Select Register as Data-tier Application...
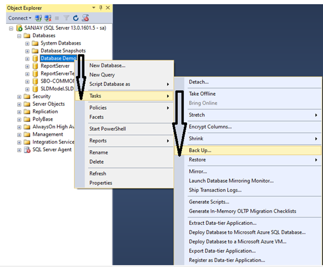The height and width of the screenshot is (267, 323). pyautogui.click(x=248, y=260)
